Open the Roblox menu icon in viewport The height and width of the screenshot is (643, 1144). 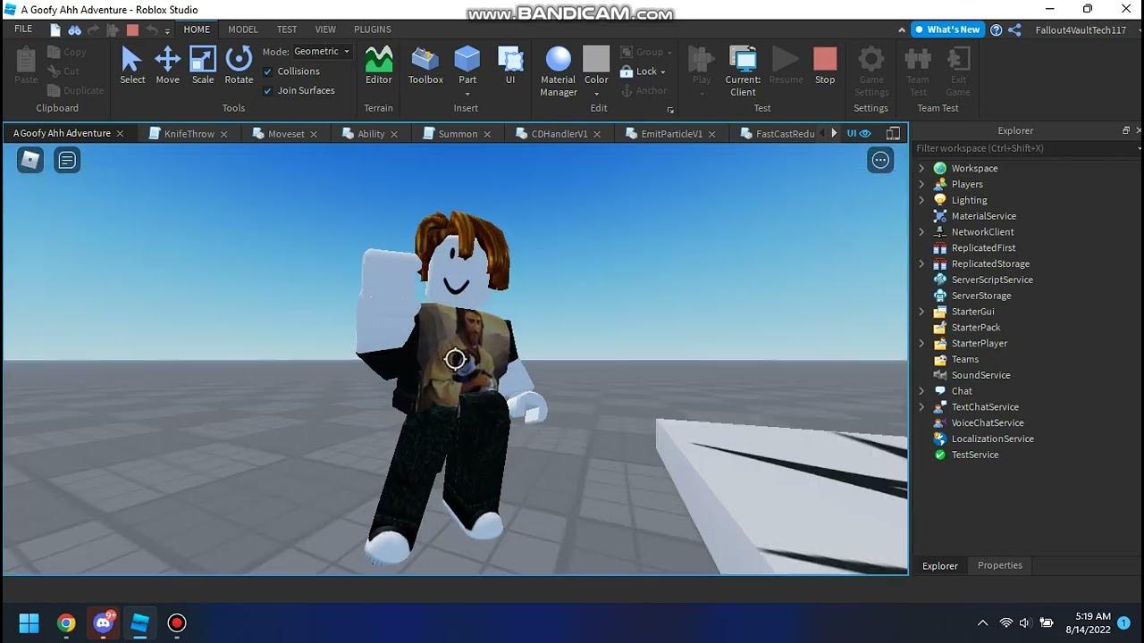coord(30,160)
